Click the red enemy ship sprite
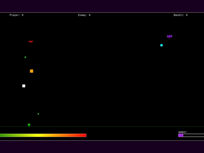This screenshot has width=204, height=153. point(31,42)
